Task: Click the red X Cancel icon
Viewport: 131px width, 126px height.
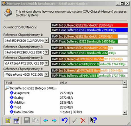Action: click(83, 121)
